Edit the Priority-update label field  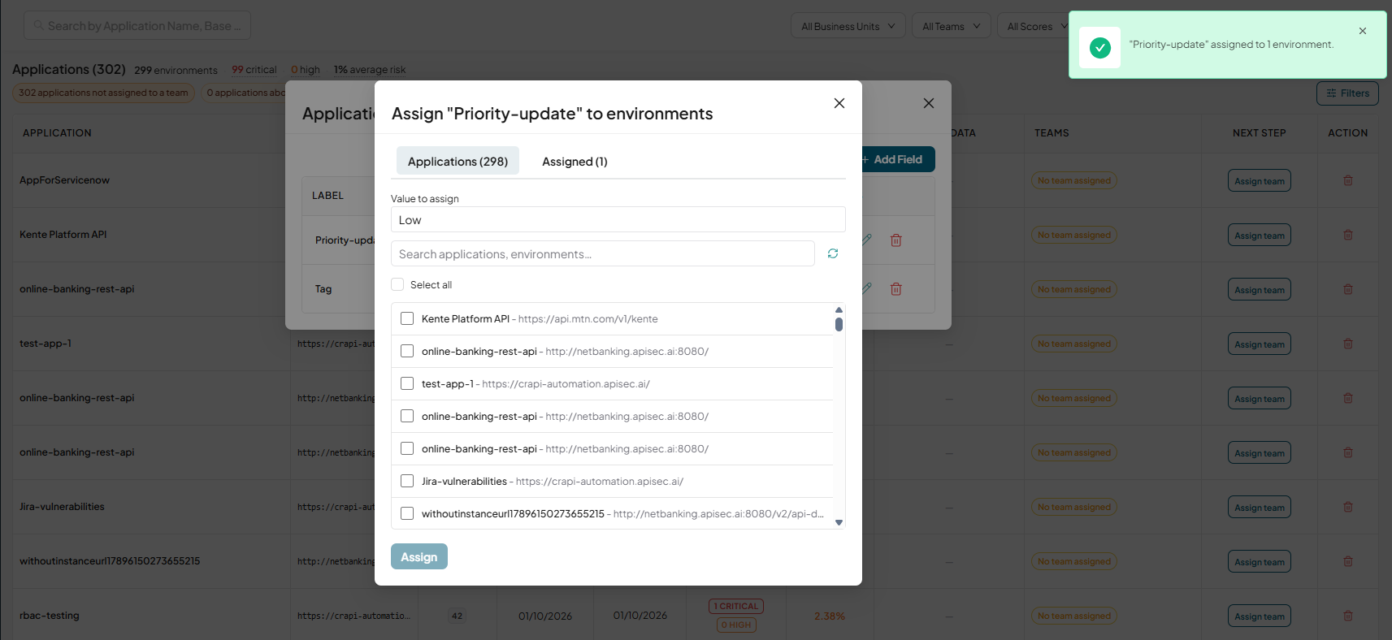pyautogui.click(x=867, y=240)
